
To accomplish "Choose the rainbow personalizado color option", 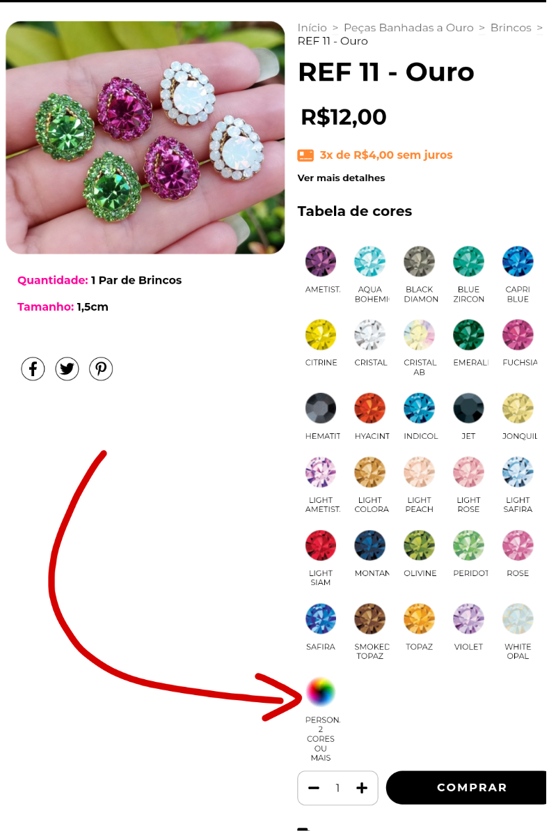I will (x=321, y=692).
